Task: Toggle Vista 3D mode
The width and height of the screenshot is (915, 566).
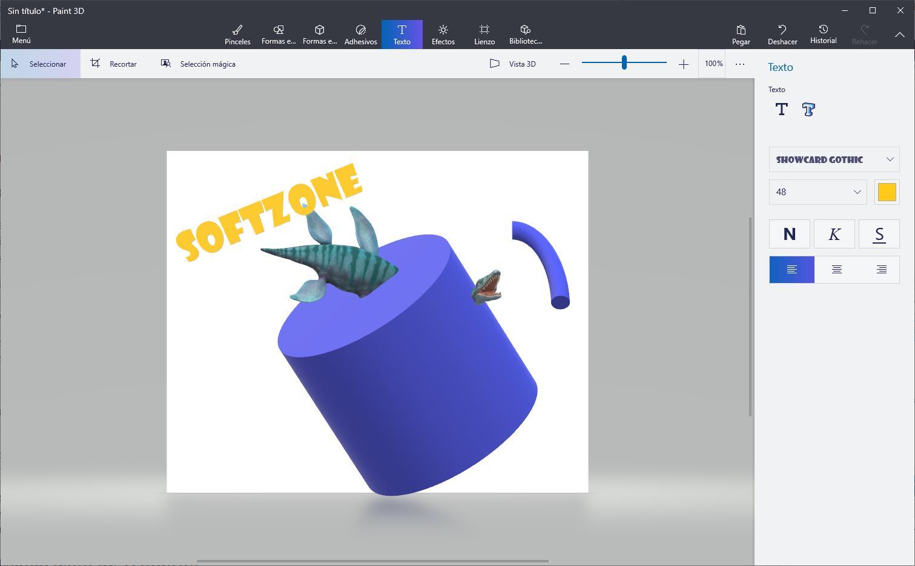Action: click(x=513, y=64)
